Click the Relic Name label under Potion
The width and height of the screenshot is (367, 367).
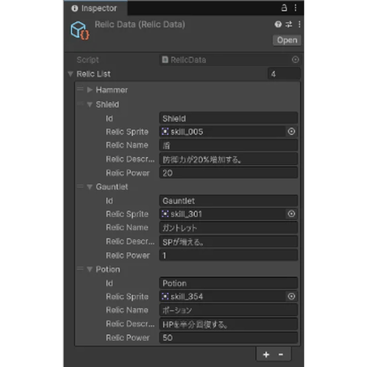coord(127,310)
